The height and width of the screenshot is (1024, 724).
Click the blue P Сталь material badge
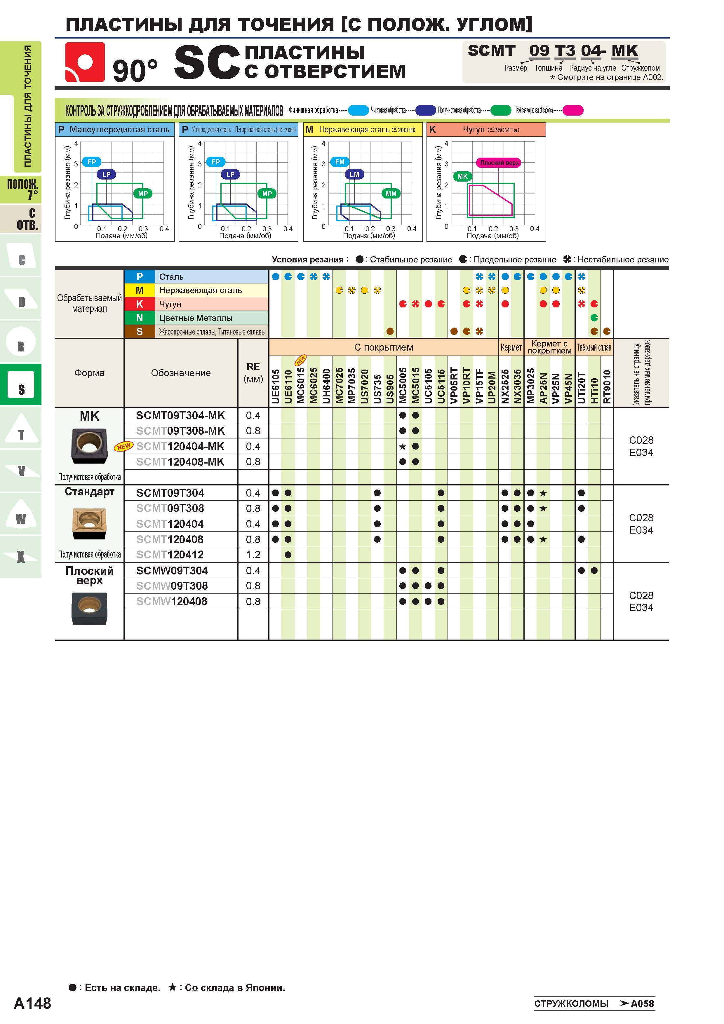click(x=139, y=276)
